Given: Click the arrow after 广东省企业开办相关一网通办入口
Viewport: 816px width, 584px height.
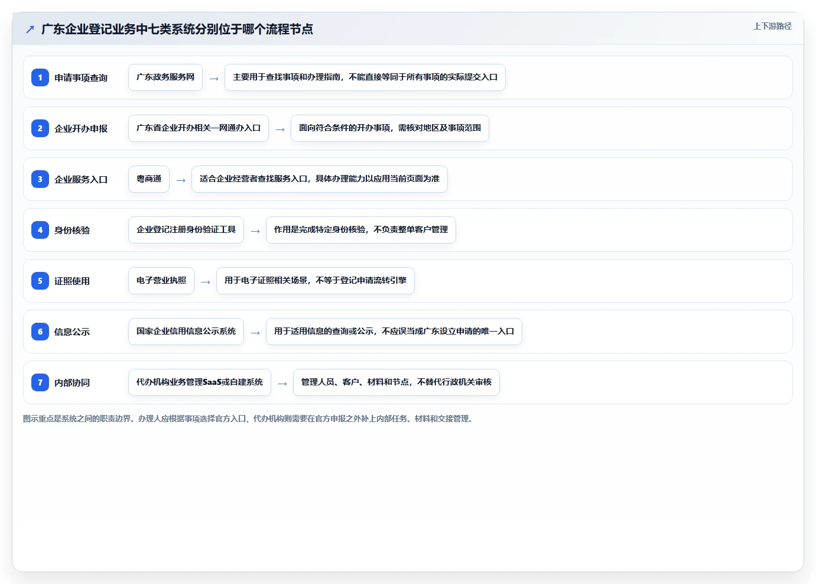Looking at the screenshot, I should (280, 129).
